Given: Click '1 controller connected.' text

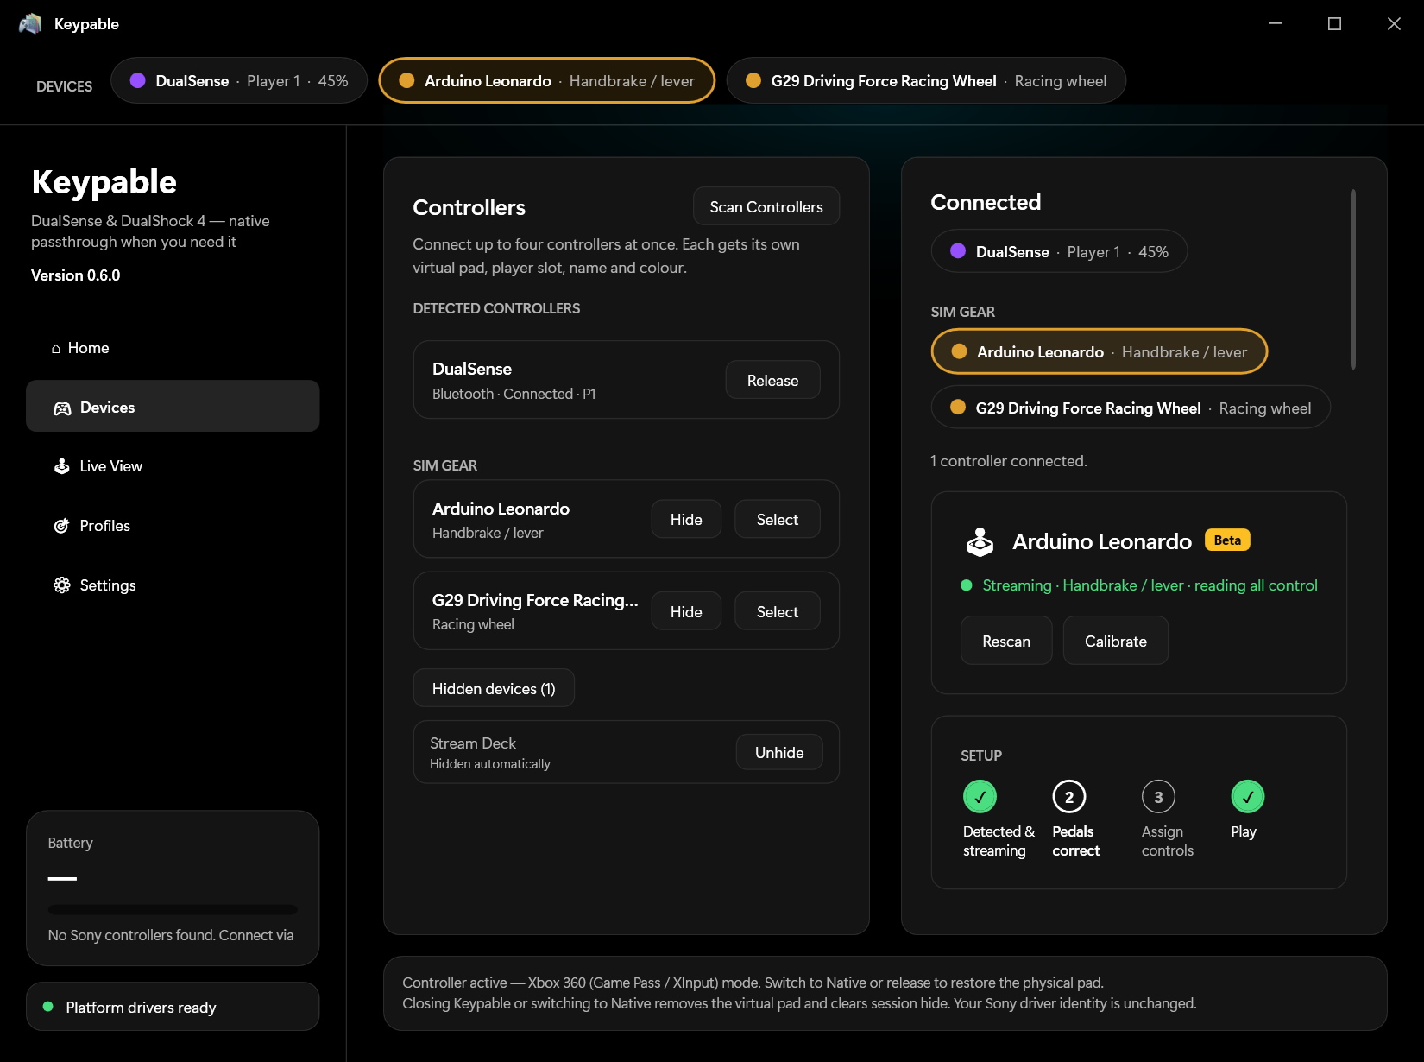Looking at the screenshot, I should pos(1009,461).
